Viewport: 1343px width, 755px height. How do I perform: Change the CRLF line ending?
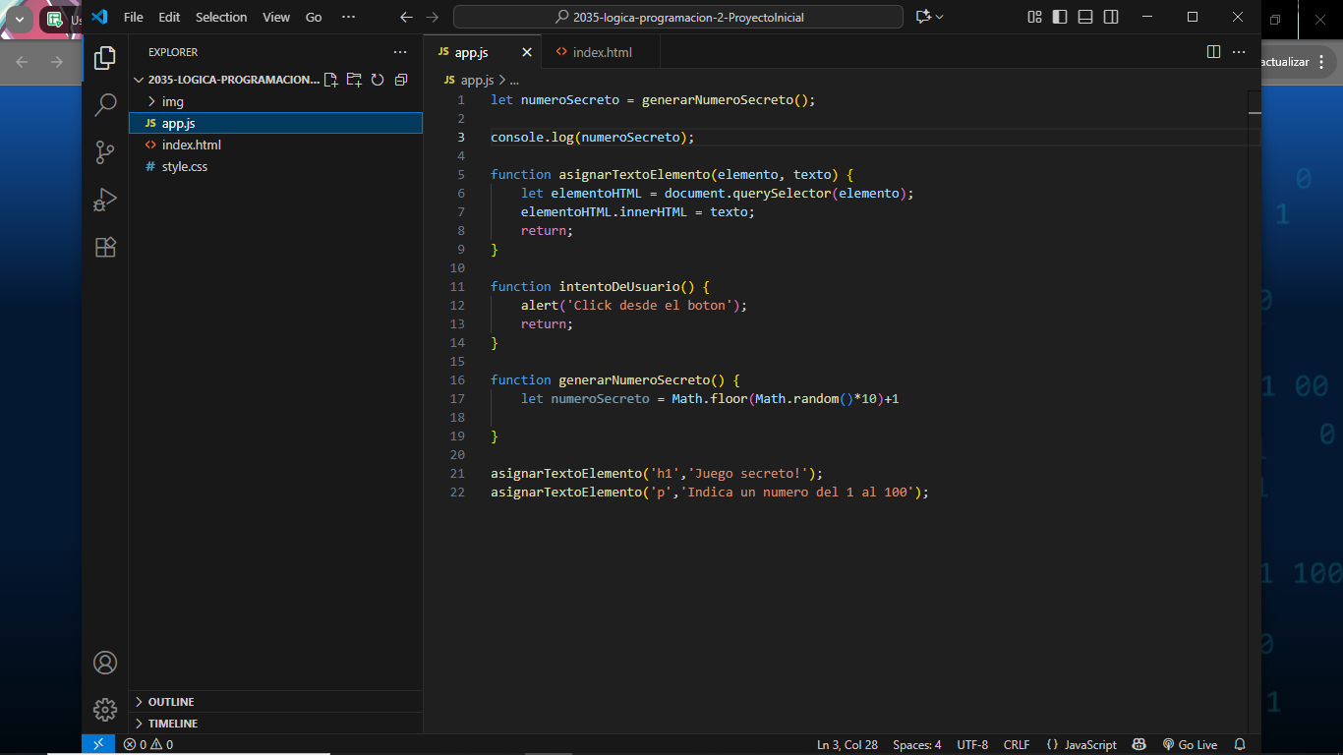click(x=1017, y=744)
